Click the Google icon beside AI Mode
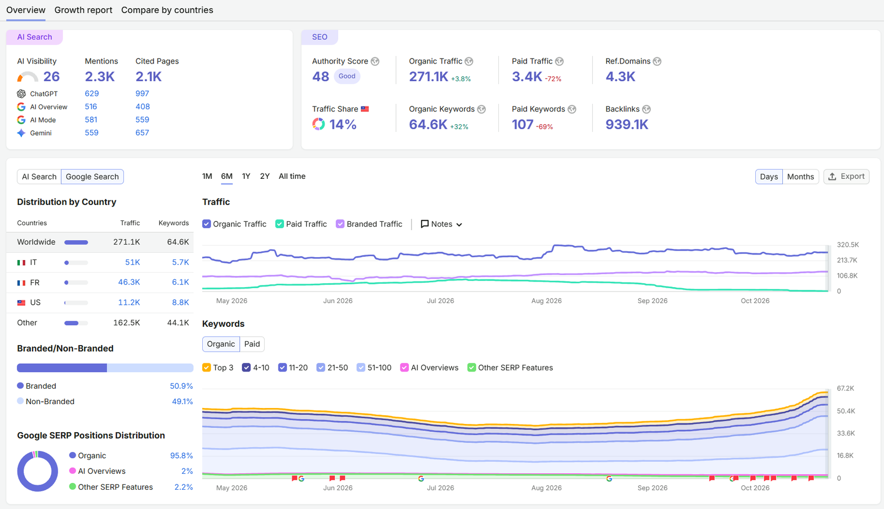Screen dimensions: 884x509 [22, 120]
